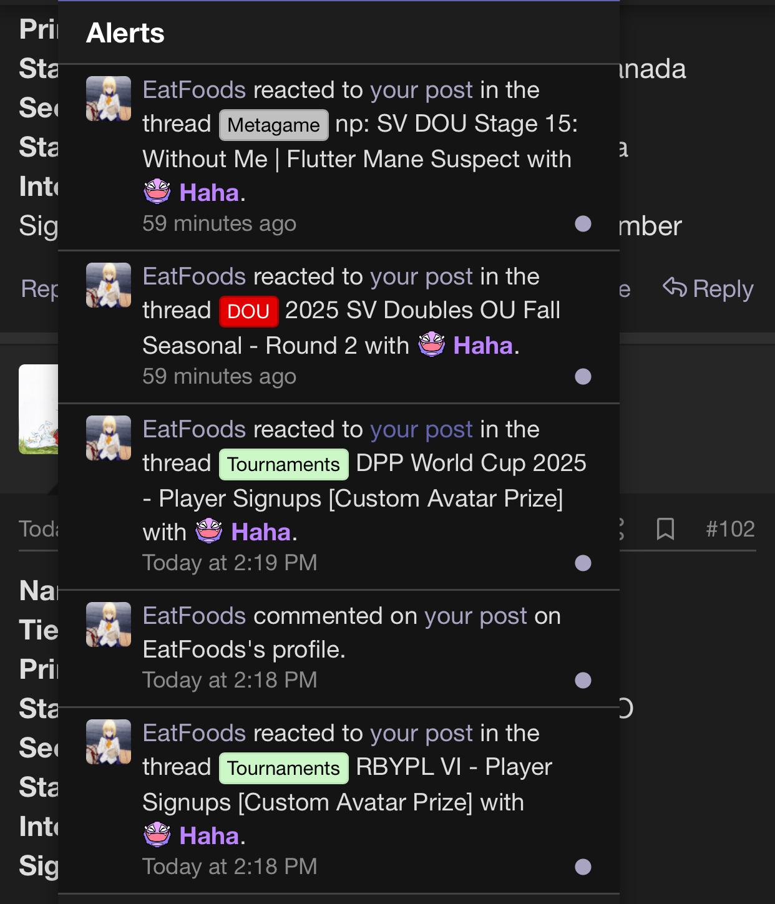Click the Alerts panel header
Screen dimensions: 775x904
coord(125,32)
